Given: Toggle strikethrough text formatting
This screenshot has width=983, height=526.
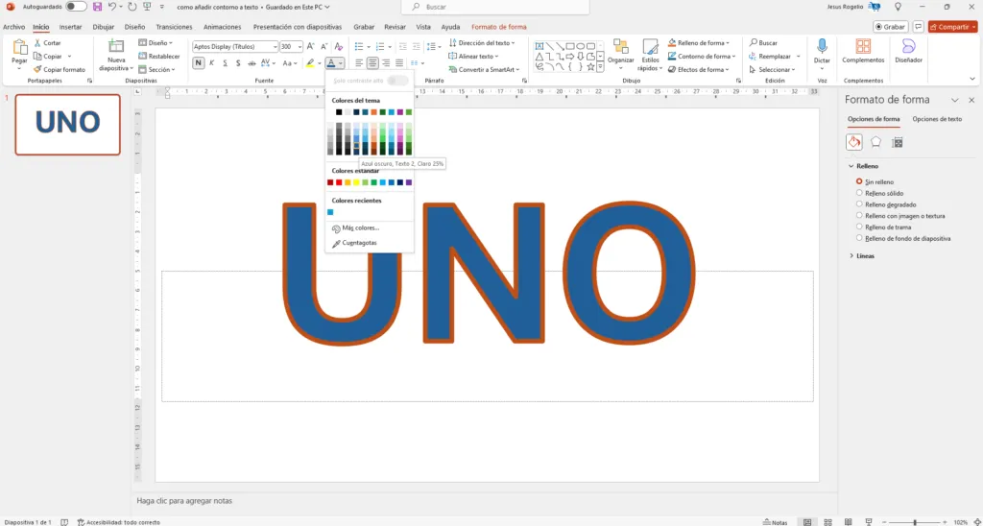Looking at the screenshot, I should (x=252, y=62).
